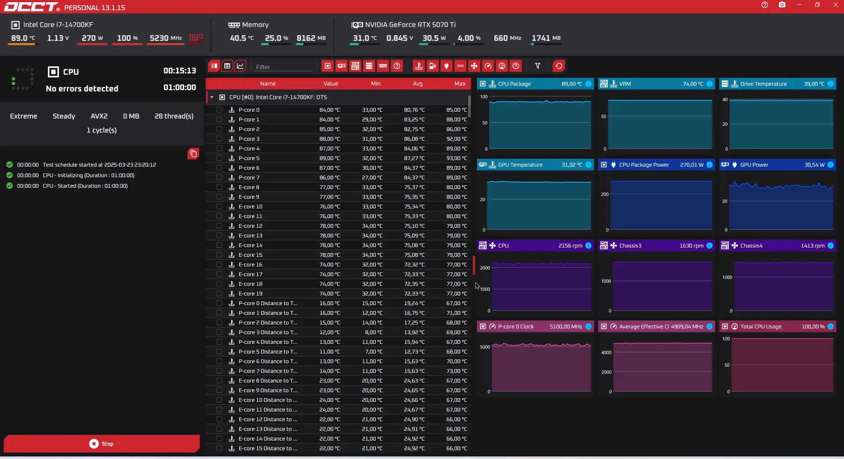Image resolution: width=844 pixels, height=459 pixels.
Task: Check the P-core 7 sensor checkbox
Action: [x=219, y=178]
